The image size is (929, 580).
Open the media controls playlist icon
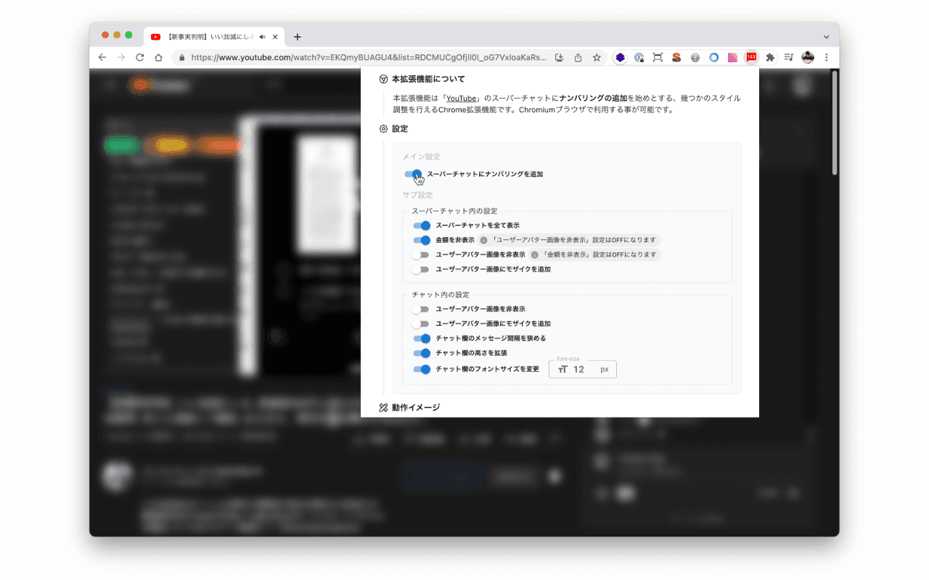[789, 57]
